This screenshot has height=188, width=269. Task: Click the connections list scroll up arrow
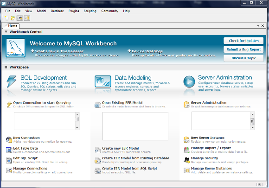pyautogui.click(x=77, y=114)
